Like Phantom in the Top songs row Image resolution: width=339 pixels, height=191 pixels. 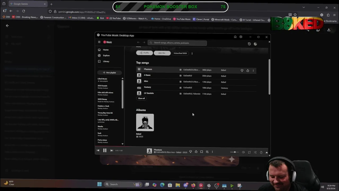tap(248, 71)
